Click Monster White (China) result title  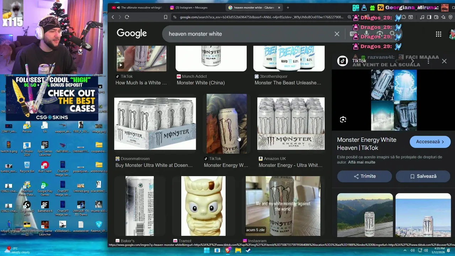point(201,83)
